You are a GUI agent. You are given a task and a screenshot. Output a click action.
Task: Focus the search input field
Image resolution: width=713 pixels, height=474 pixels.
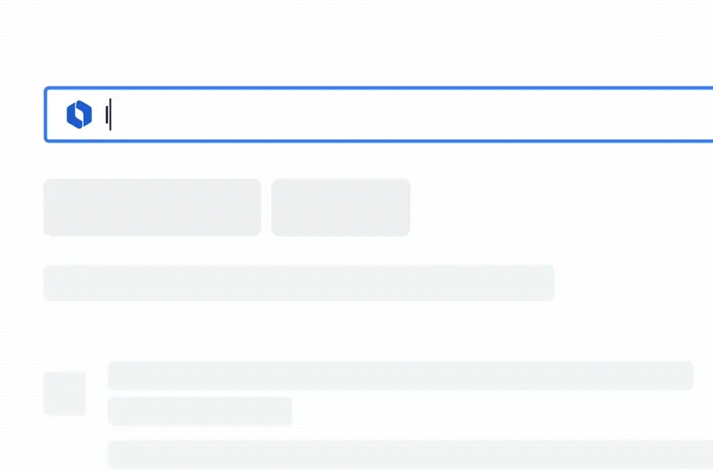401,114
